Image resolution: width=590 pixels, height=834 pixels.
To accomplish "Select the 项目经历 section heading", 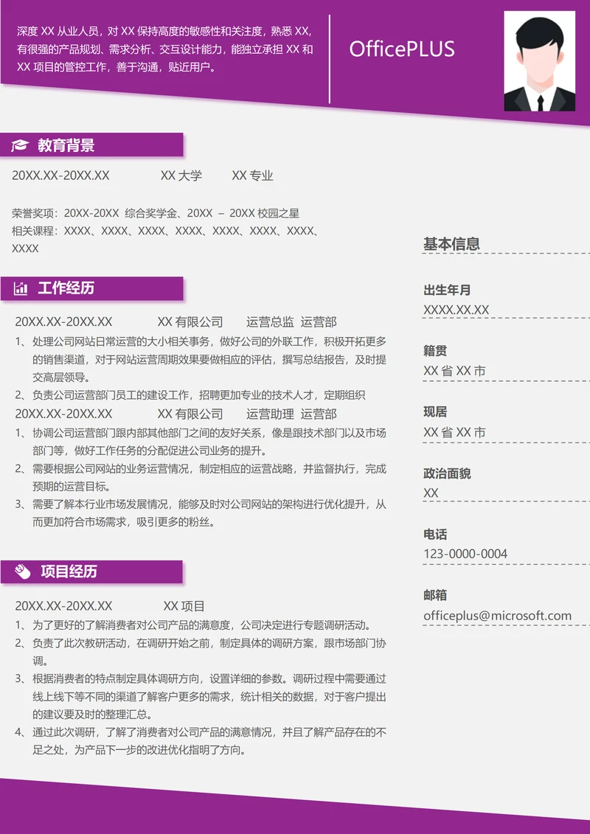I will click(69, 572).
